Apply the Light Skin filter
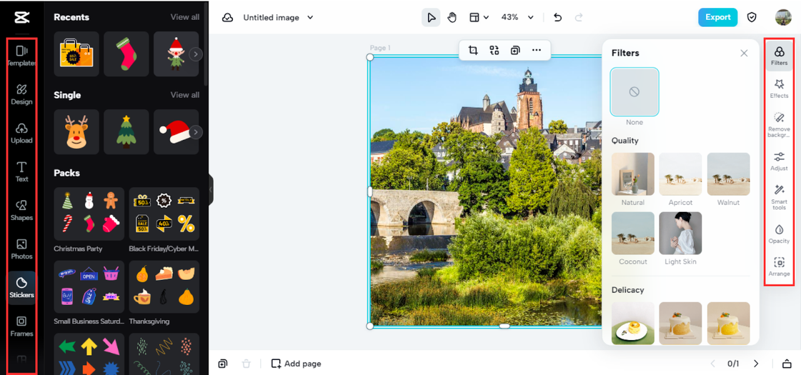 [x=680, y=233]
